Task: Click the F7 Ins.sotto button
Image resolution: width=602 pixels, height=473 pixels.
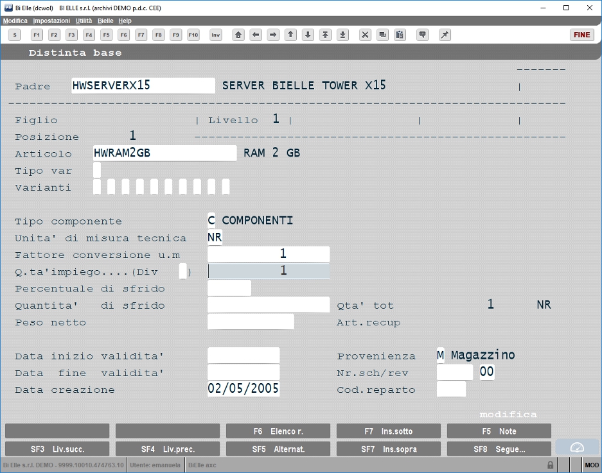Action: [389, 431]
